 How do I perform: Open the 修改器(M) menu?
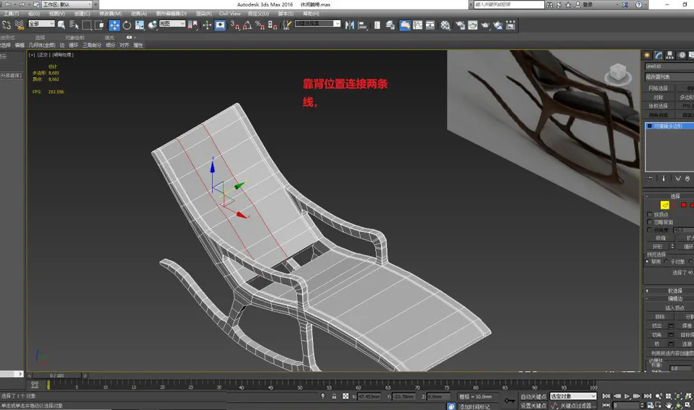pos(110,13)
